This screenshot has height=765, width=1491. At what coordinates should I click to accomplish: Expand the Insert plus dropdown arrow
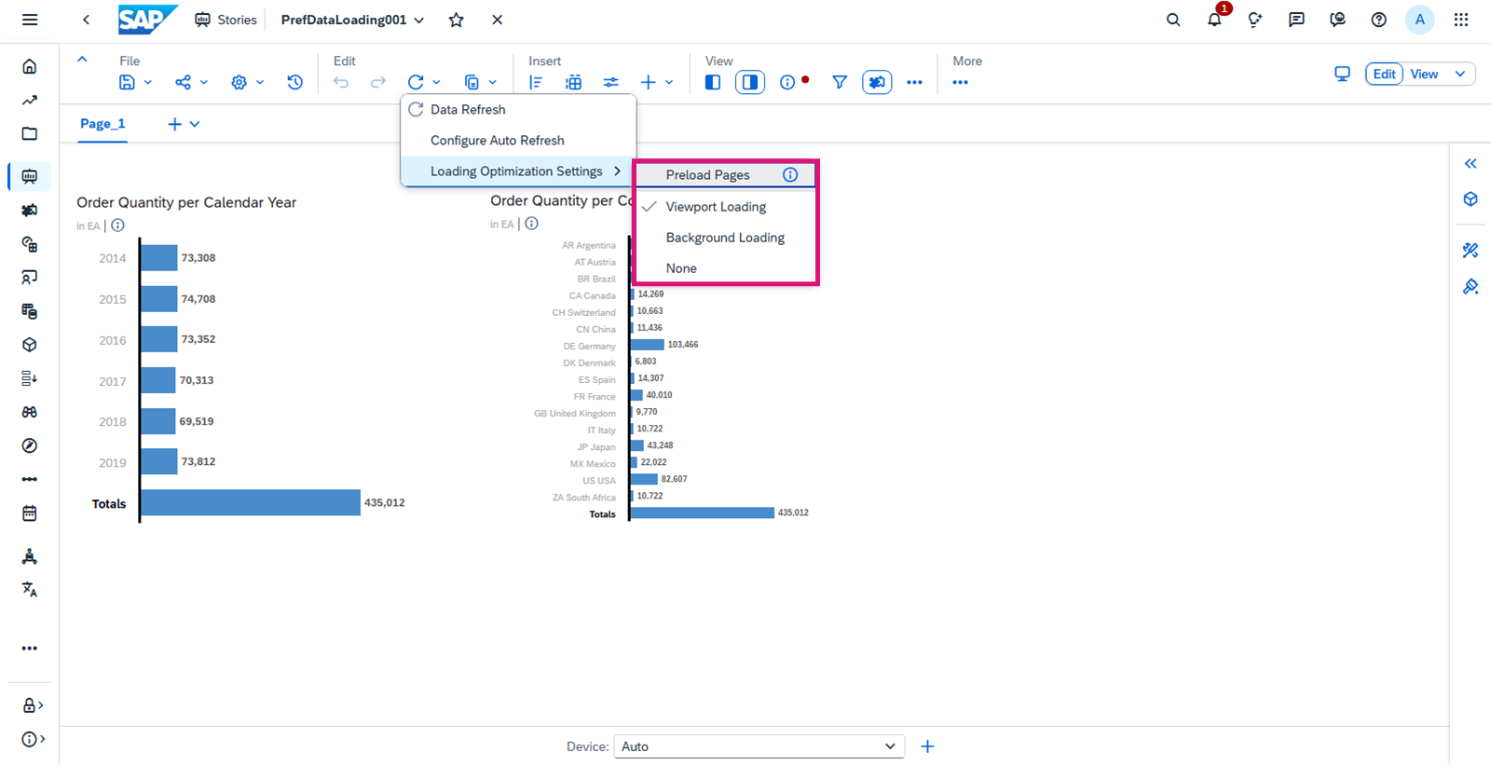coord(669,82)
